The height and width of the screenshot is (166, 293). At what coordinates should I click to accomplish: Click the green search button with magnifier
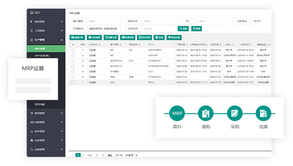coord(183,29)
